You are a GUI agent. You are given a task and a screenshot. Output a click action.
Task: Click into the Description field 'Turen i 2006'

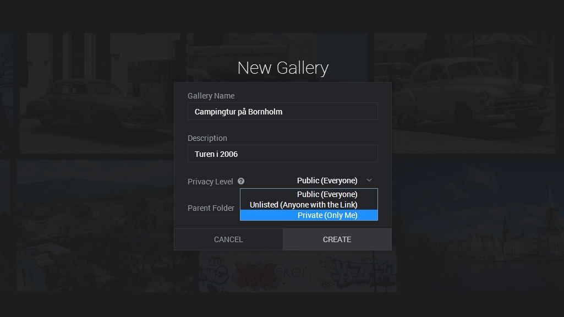283,154
